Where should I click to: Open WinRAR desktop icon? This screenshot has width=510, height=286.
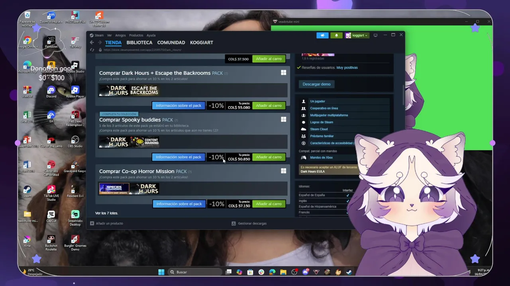click(27, 93)
